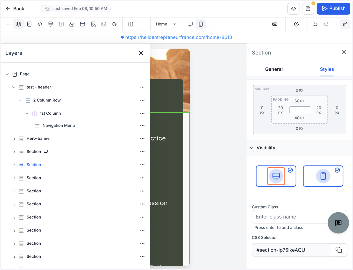Viewport: 353px width, 270px height.
Task: Open the keyboard shortcuts icon
Action: [x=275, y=24]
